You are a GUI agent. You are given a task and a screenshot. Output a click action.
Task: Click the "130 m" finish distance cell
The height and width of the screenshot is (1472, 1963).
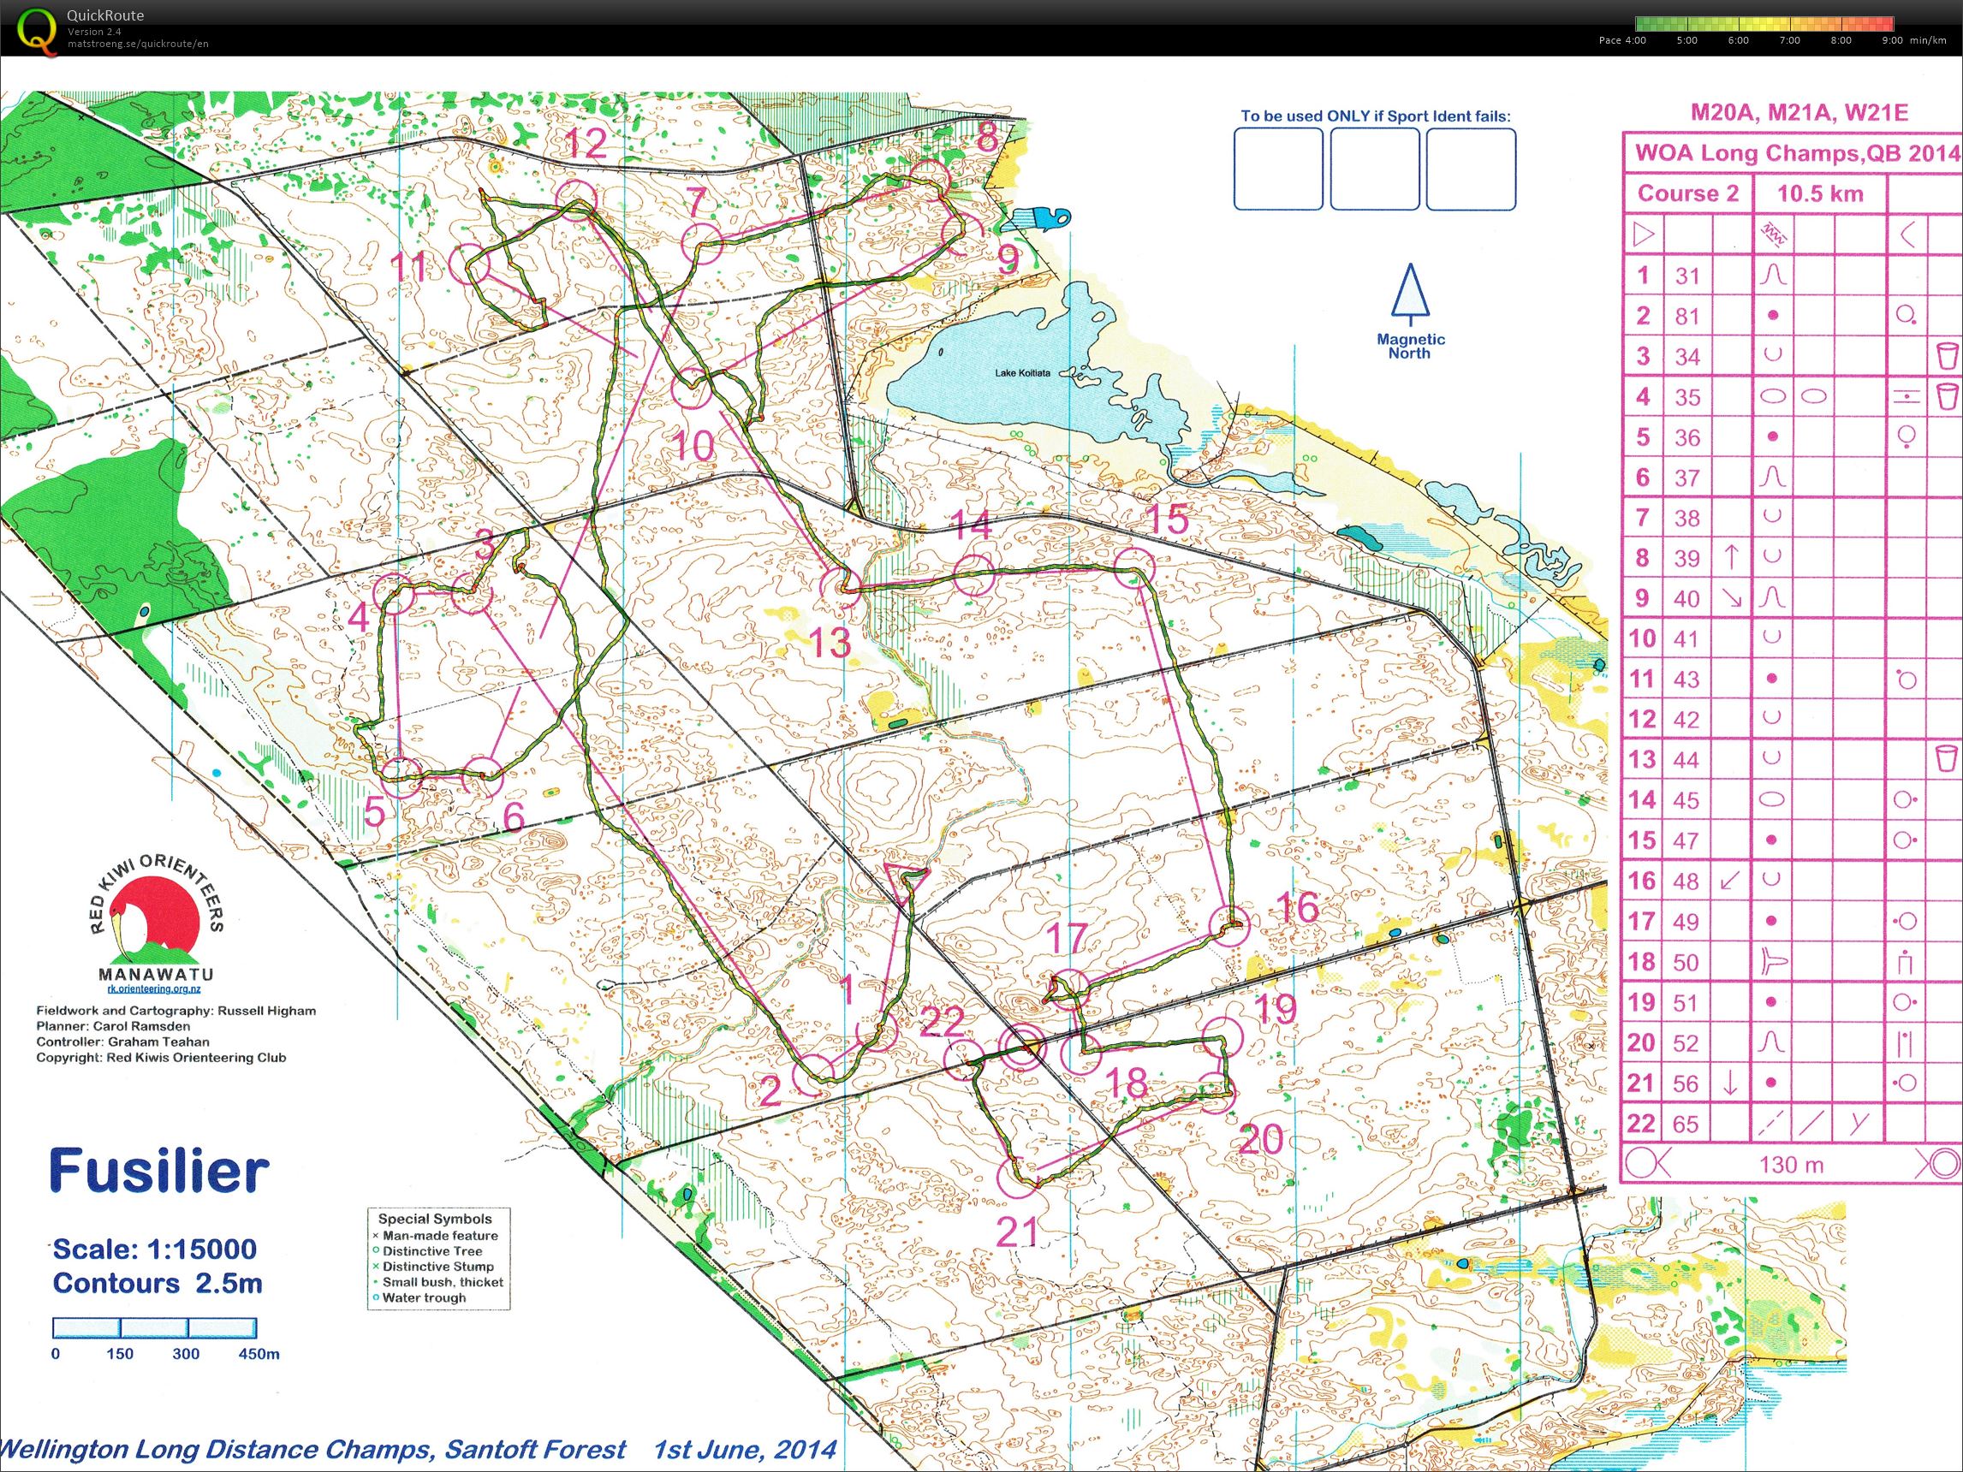[x=1791, y=1164]
